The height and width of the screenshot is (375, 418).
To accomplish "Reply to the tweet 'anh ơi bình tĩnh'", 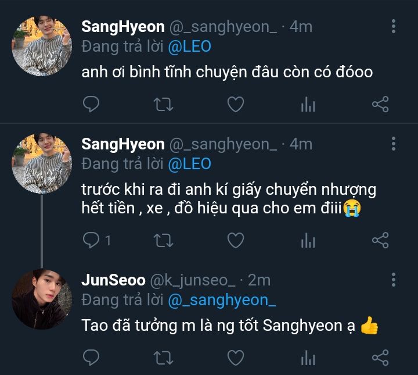I will tap(91, 105).
